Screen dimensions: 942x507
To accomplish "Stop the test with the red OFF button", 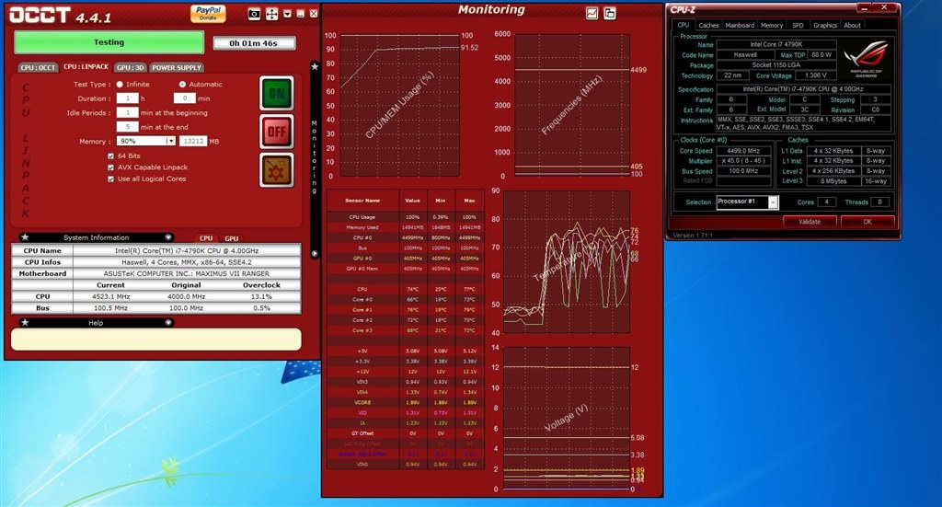I will click(x=276, y=132).
